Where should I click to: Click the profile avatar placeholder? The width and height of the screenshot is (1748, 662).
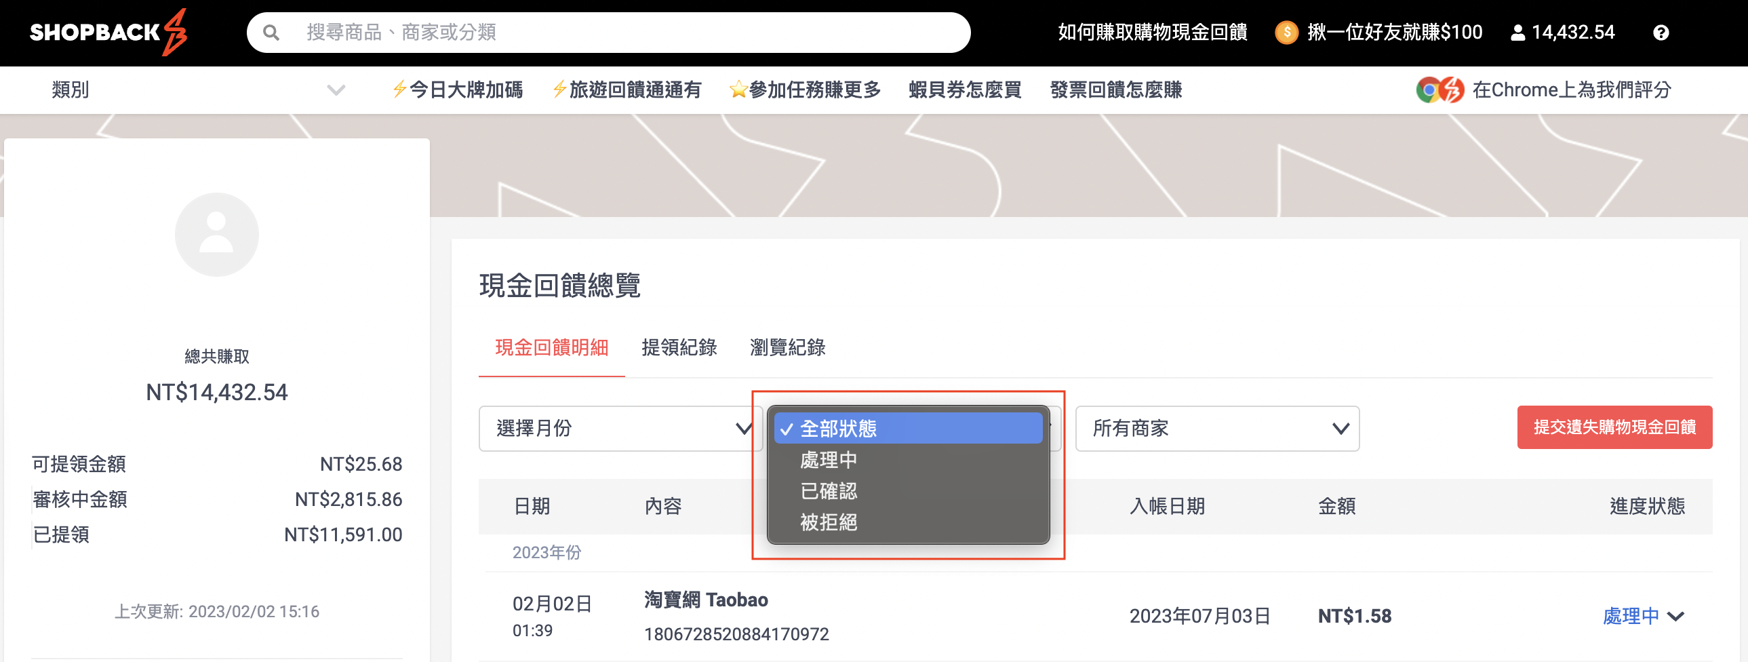(216, 234)
